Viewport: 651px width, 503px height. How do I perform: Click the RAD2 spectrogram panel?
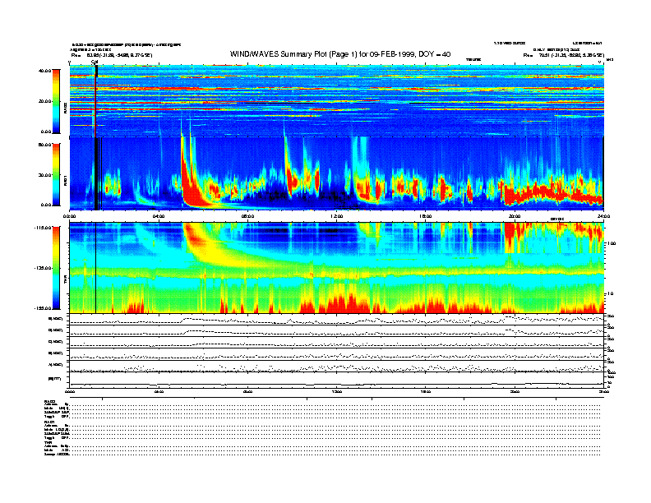tap(336, 101)
